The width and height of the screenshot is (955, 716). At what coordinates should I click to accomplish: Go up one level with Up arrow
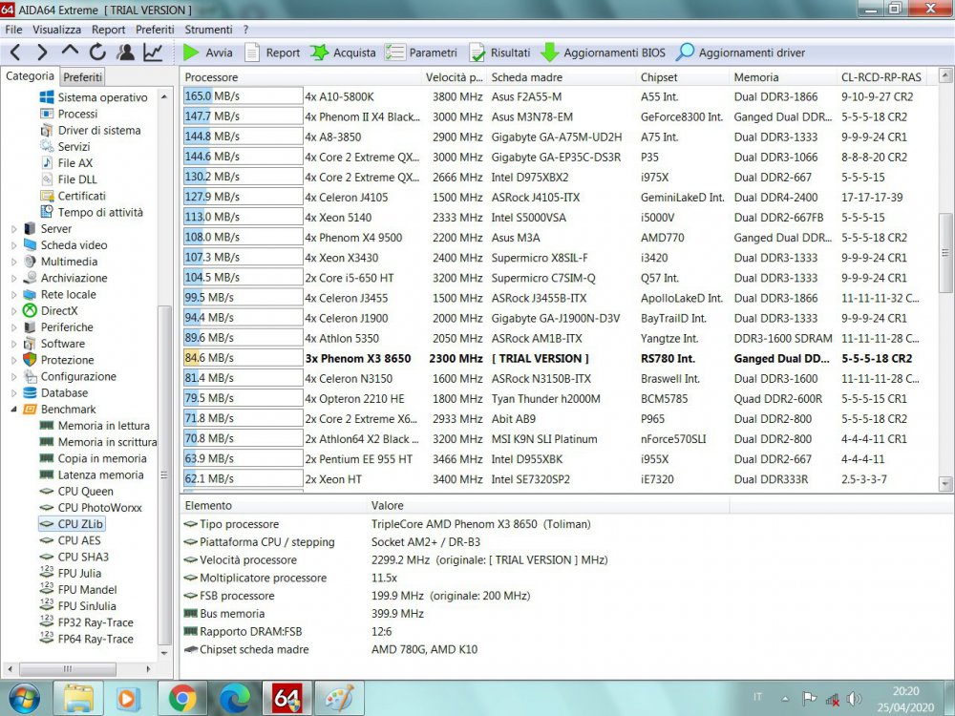click(x=71, y=53)
